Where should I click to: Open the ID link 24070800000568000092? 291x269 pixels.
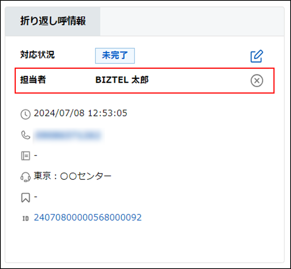pos(87,218)
